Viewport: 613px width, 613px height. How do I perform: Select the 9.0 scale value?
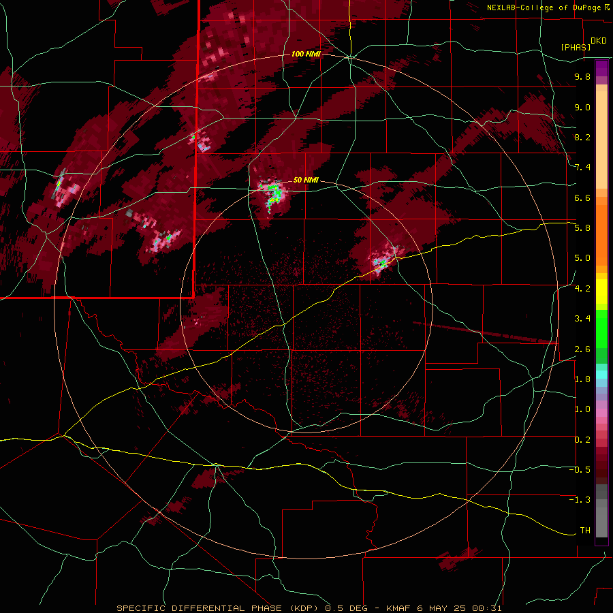tap(582, 107)
